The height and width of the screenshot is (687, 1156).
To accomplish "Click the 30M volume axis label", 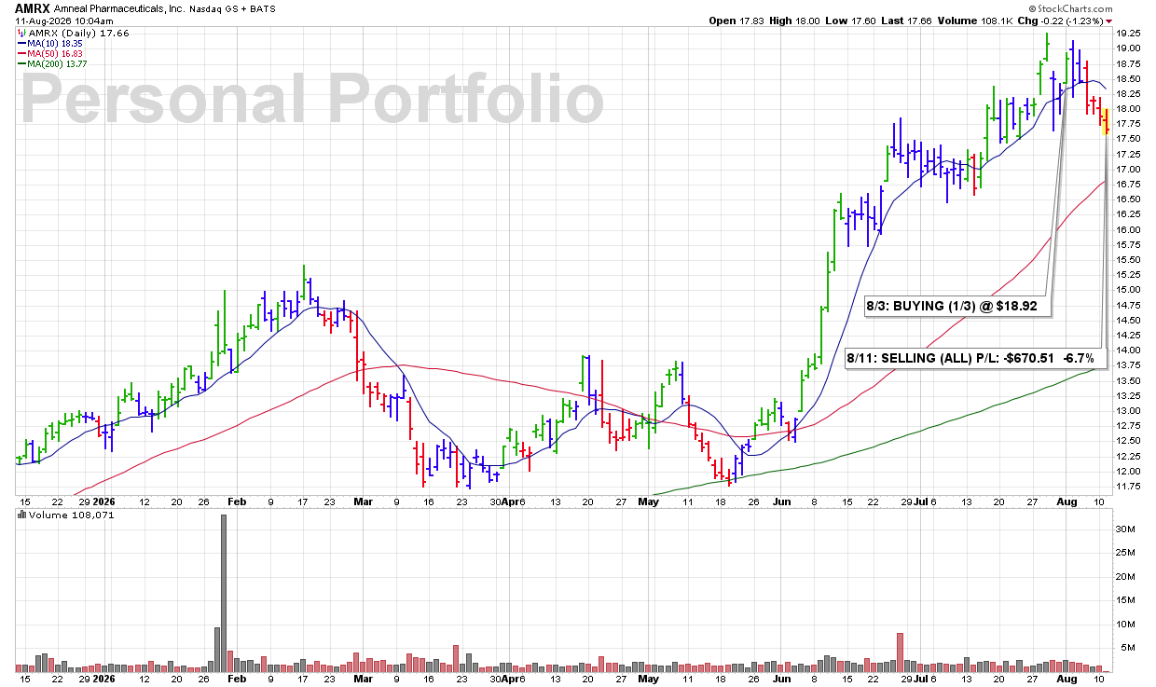I will [1126, 529].
